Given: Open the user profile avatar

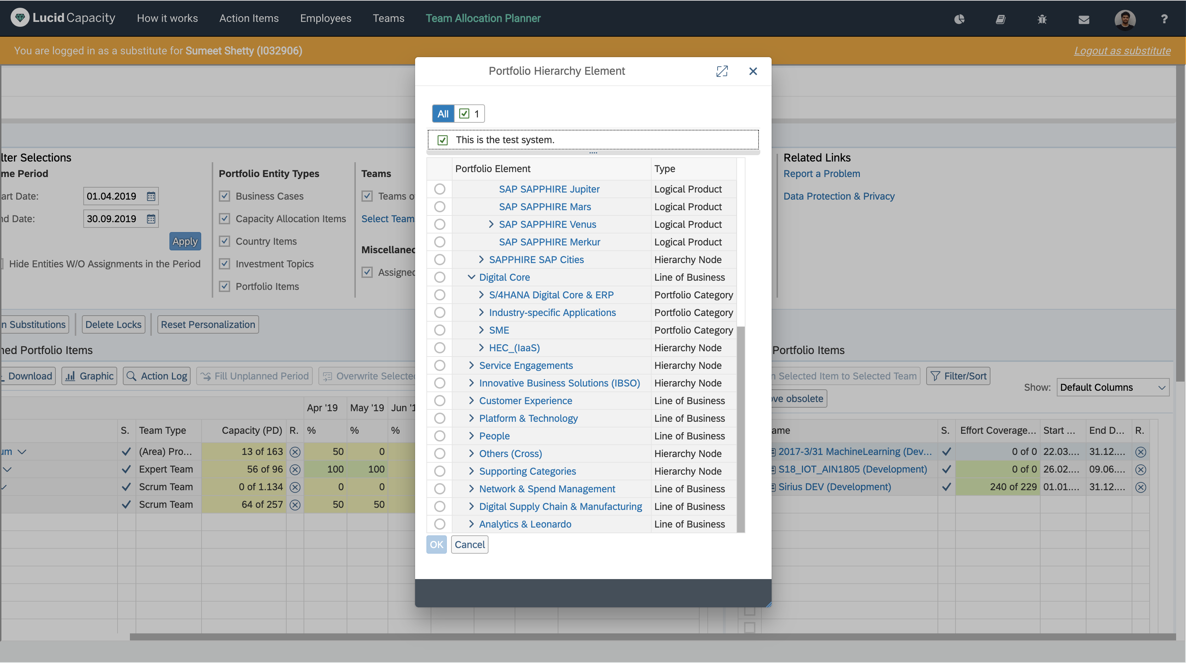Looking at the screenshot, I should 1125,19.
